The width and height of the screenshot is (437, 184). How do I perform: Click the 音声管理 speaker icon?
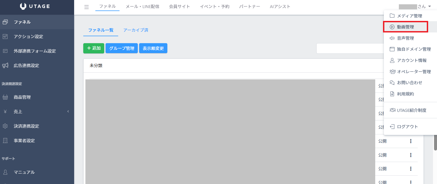(392, 38)
